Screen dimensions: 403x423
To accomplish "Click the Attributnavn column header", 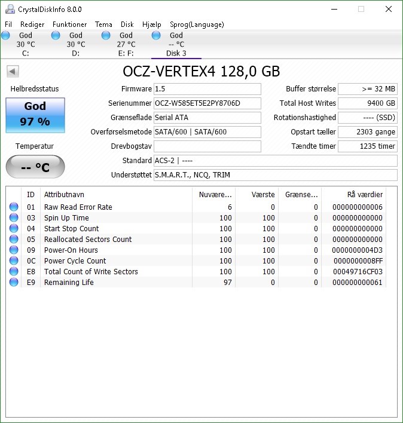I will [x=116, y=195].
